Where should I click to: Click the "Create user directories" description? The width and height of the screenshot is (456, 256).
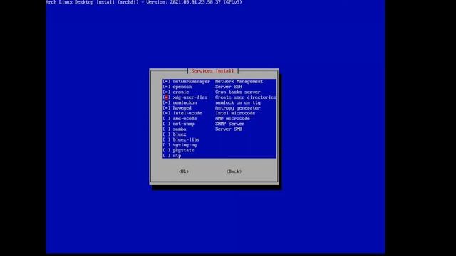coord(246,97)
